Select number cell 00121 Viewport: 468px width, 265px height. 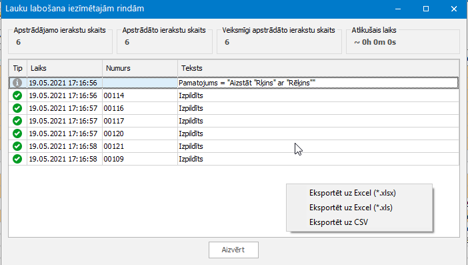click(x=140, y=146)
